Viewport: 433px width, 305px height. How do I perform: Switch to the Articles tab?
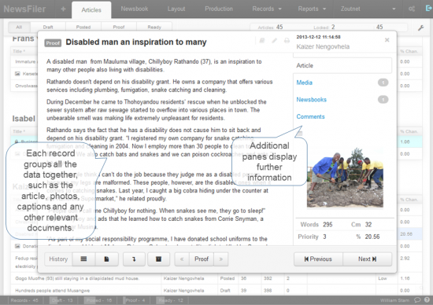point(91,10)
